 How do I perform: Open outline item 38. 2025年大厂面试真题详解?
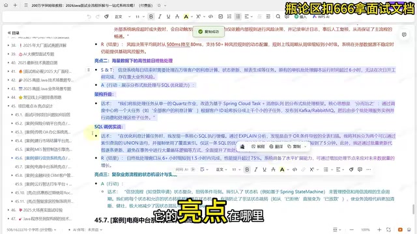pyautogui.click(x=38, y=45)
